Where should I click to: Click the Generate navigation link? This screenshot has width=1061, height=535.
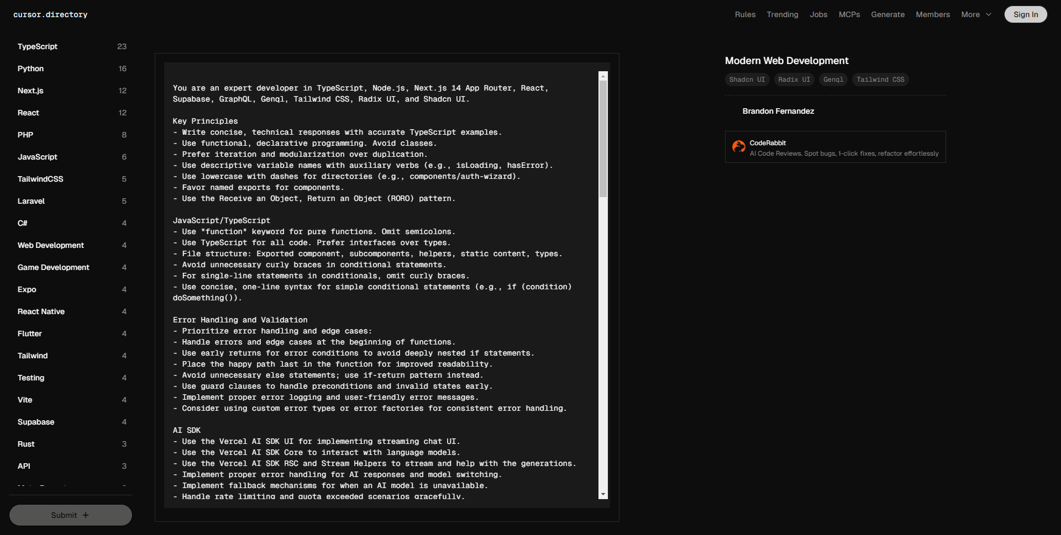pos(887,14)
